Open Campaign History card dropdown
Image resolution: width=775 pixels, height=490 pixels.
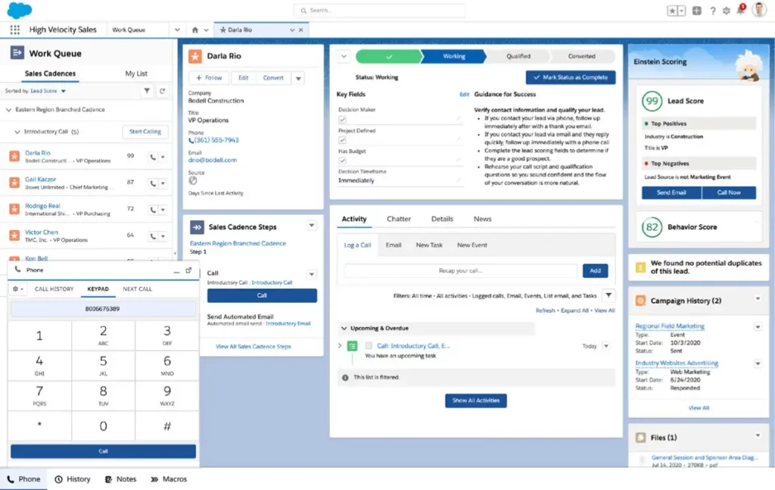click(758, 298)
